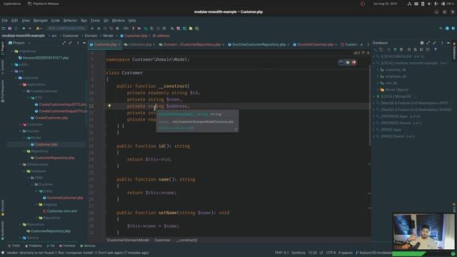Viewport: 457px width, 257px height.
Task: Collapse the Mapping folder in project tree
Action: [36, 204]
